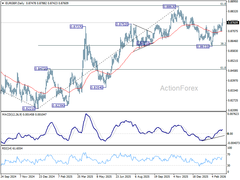Click the 0.88630 peak price label

click(169, 7)
